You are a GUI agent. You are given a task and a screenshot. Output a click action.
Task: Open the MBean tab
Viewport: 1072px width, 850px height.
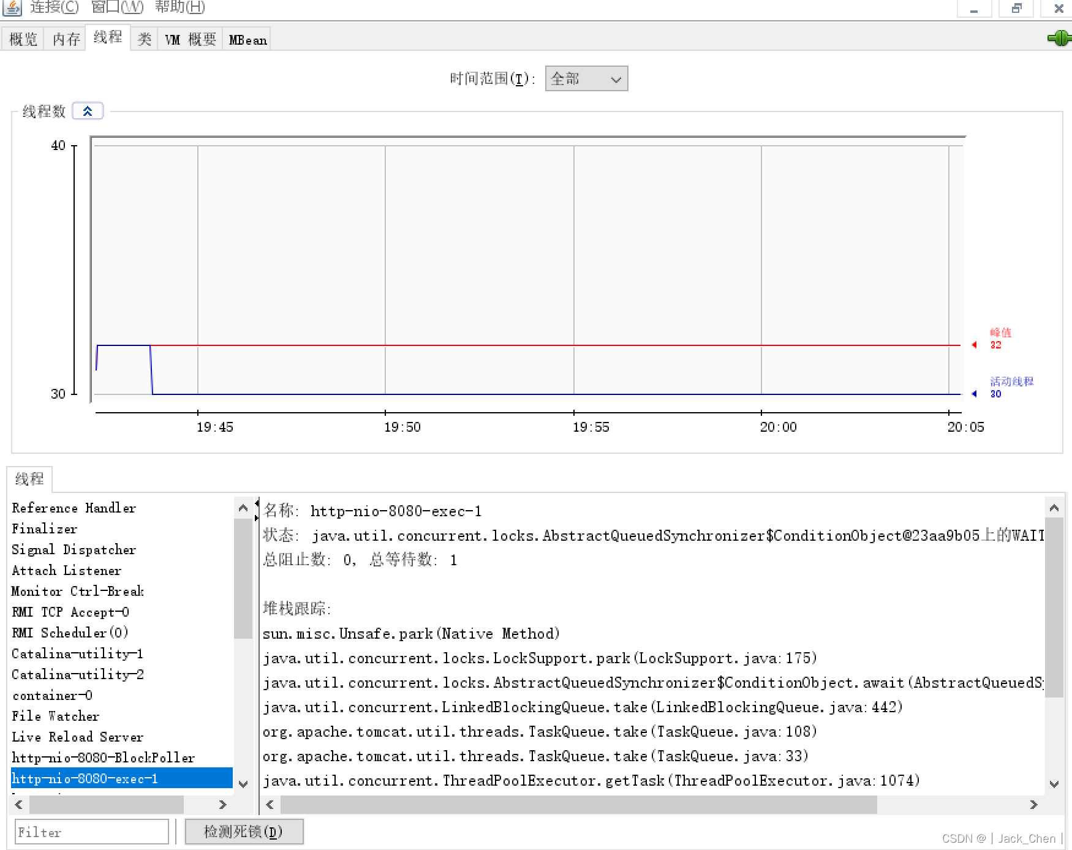[247, 39]
